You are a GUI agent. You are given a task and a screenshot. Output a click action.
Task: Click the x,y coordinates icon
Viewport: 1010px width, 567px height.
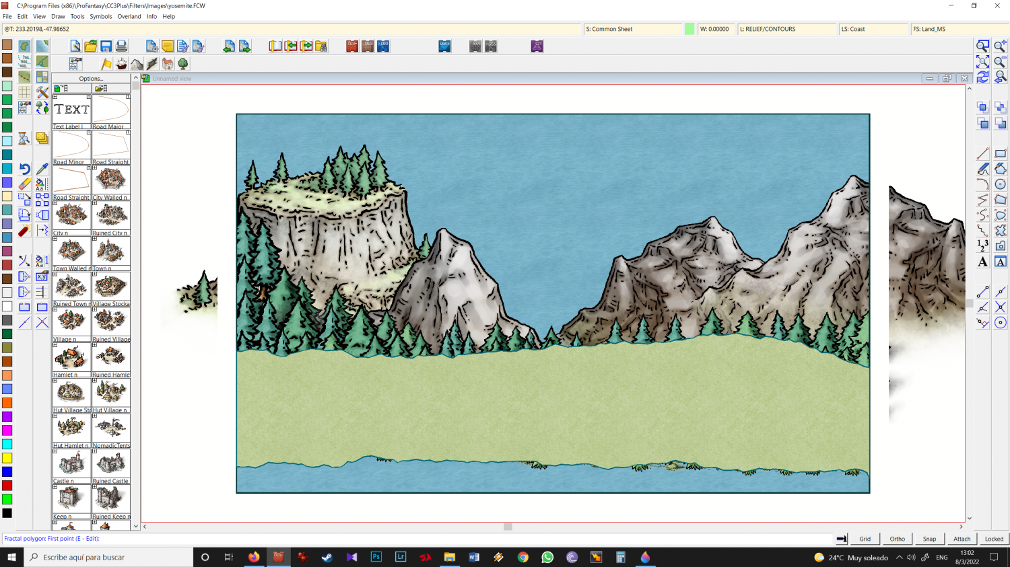click(42, 276)
